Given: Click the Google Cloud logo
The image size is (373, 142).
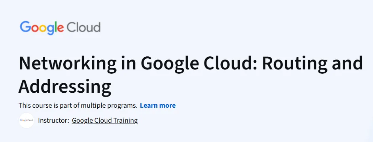Looking at the screenshot, I should 60,28.
